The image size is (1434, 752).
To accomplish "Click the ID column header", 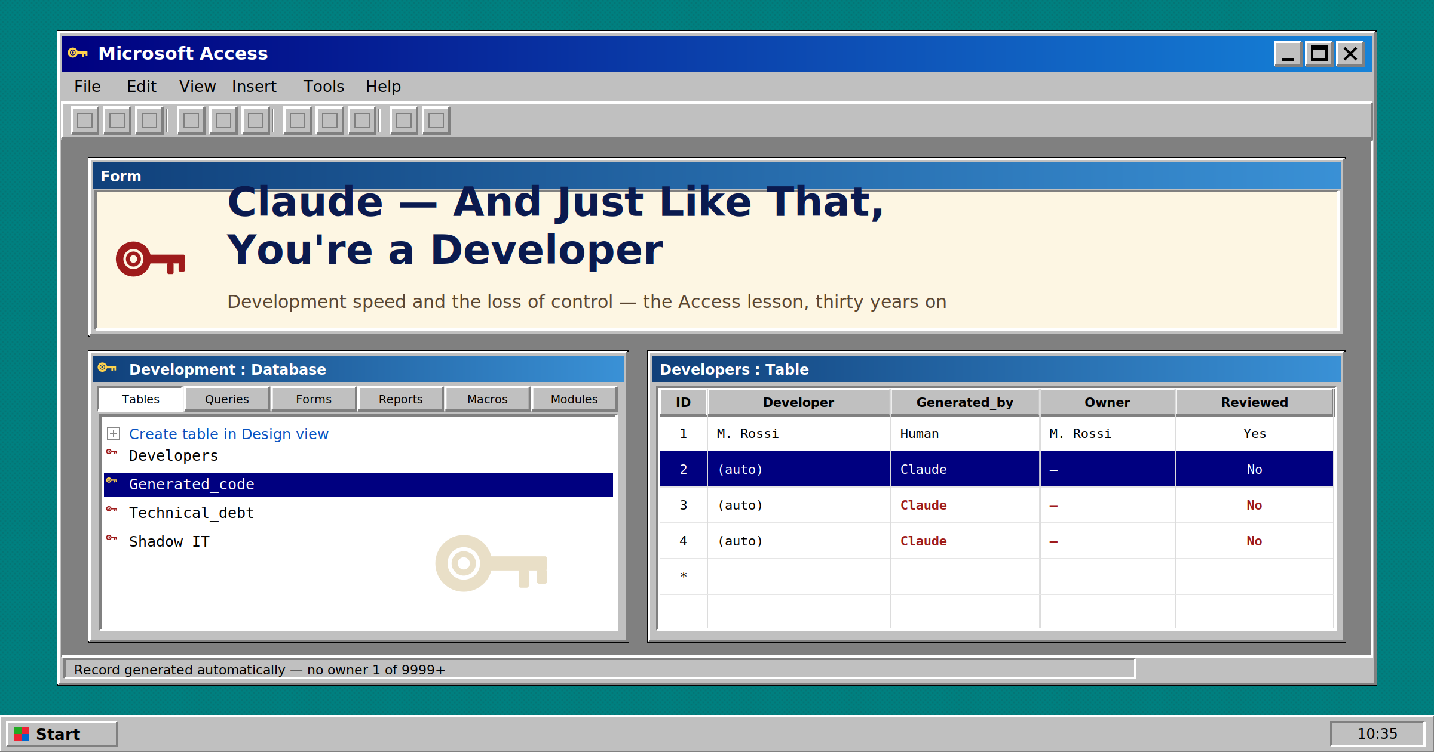I will point(683,402).
